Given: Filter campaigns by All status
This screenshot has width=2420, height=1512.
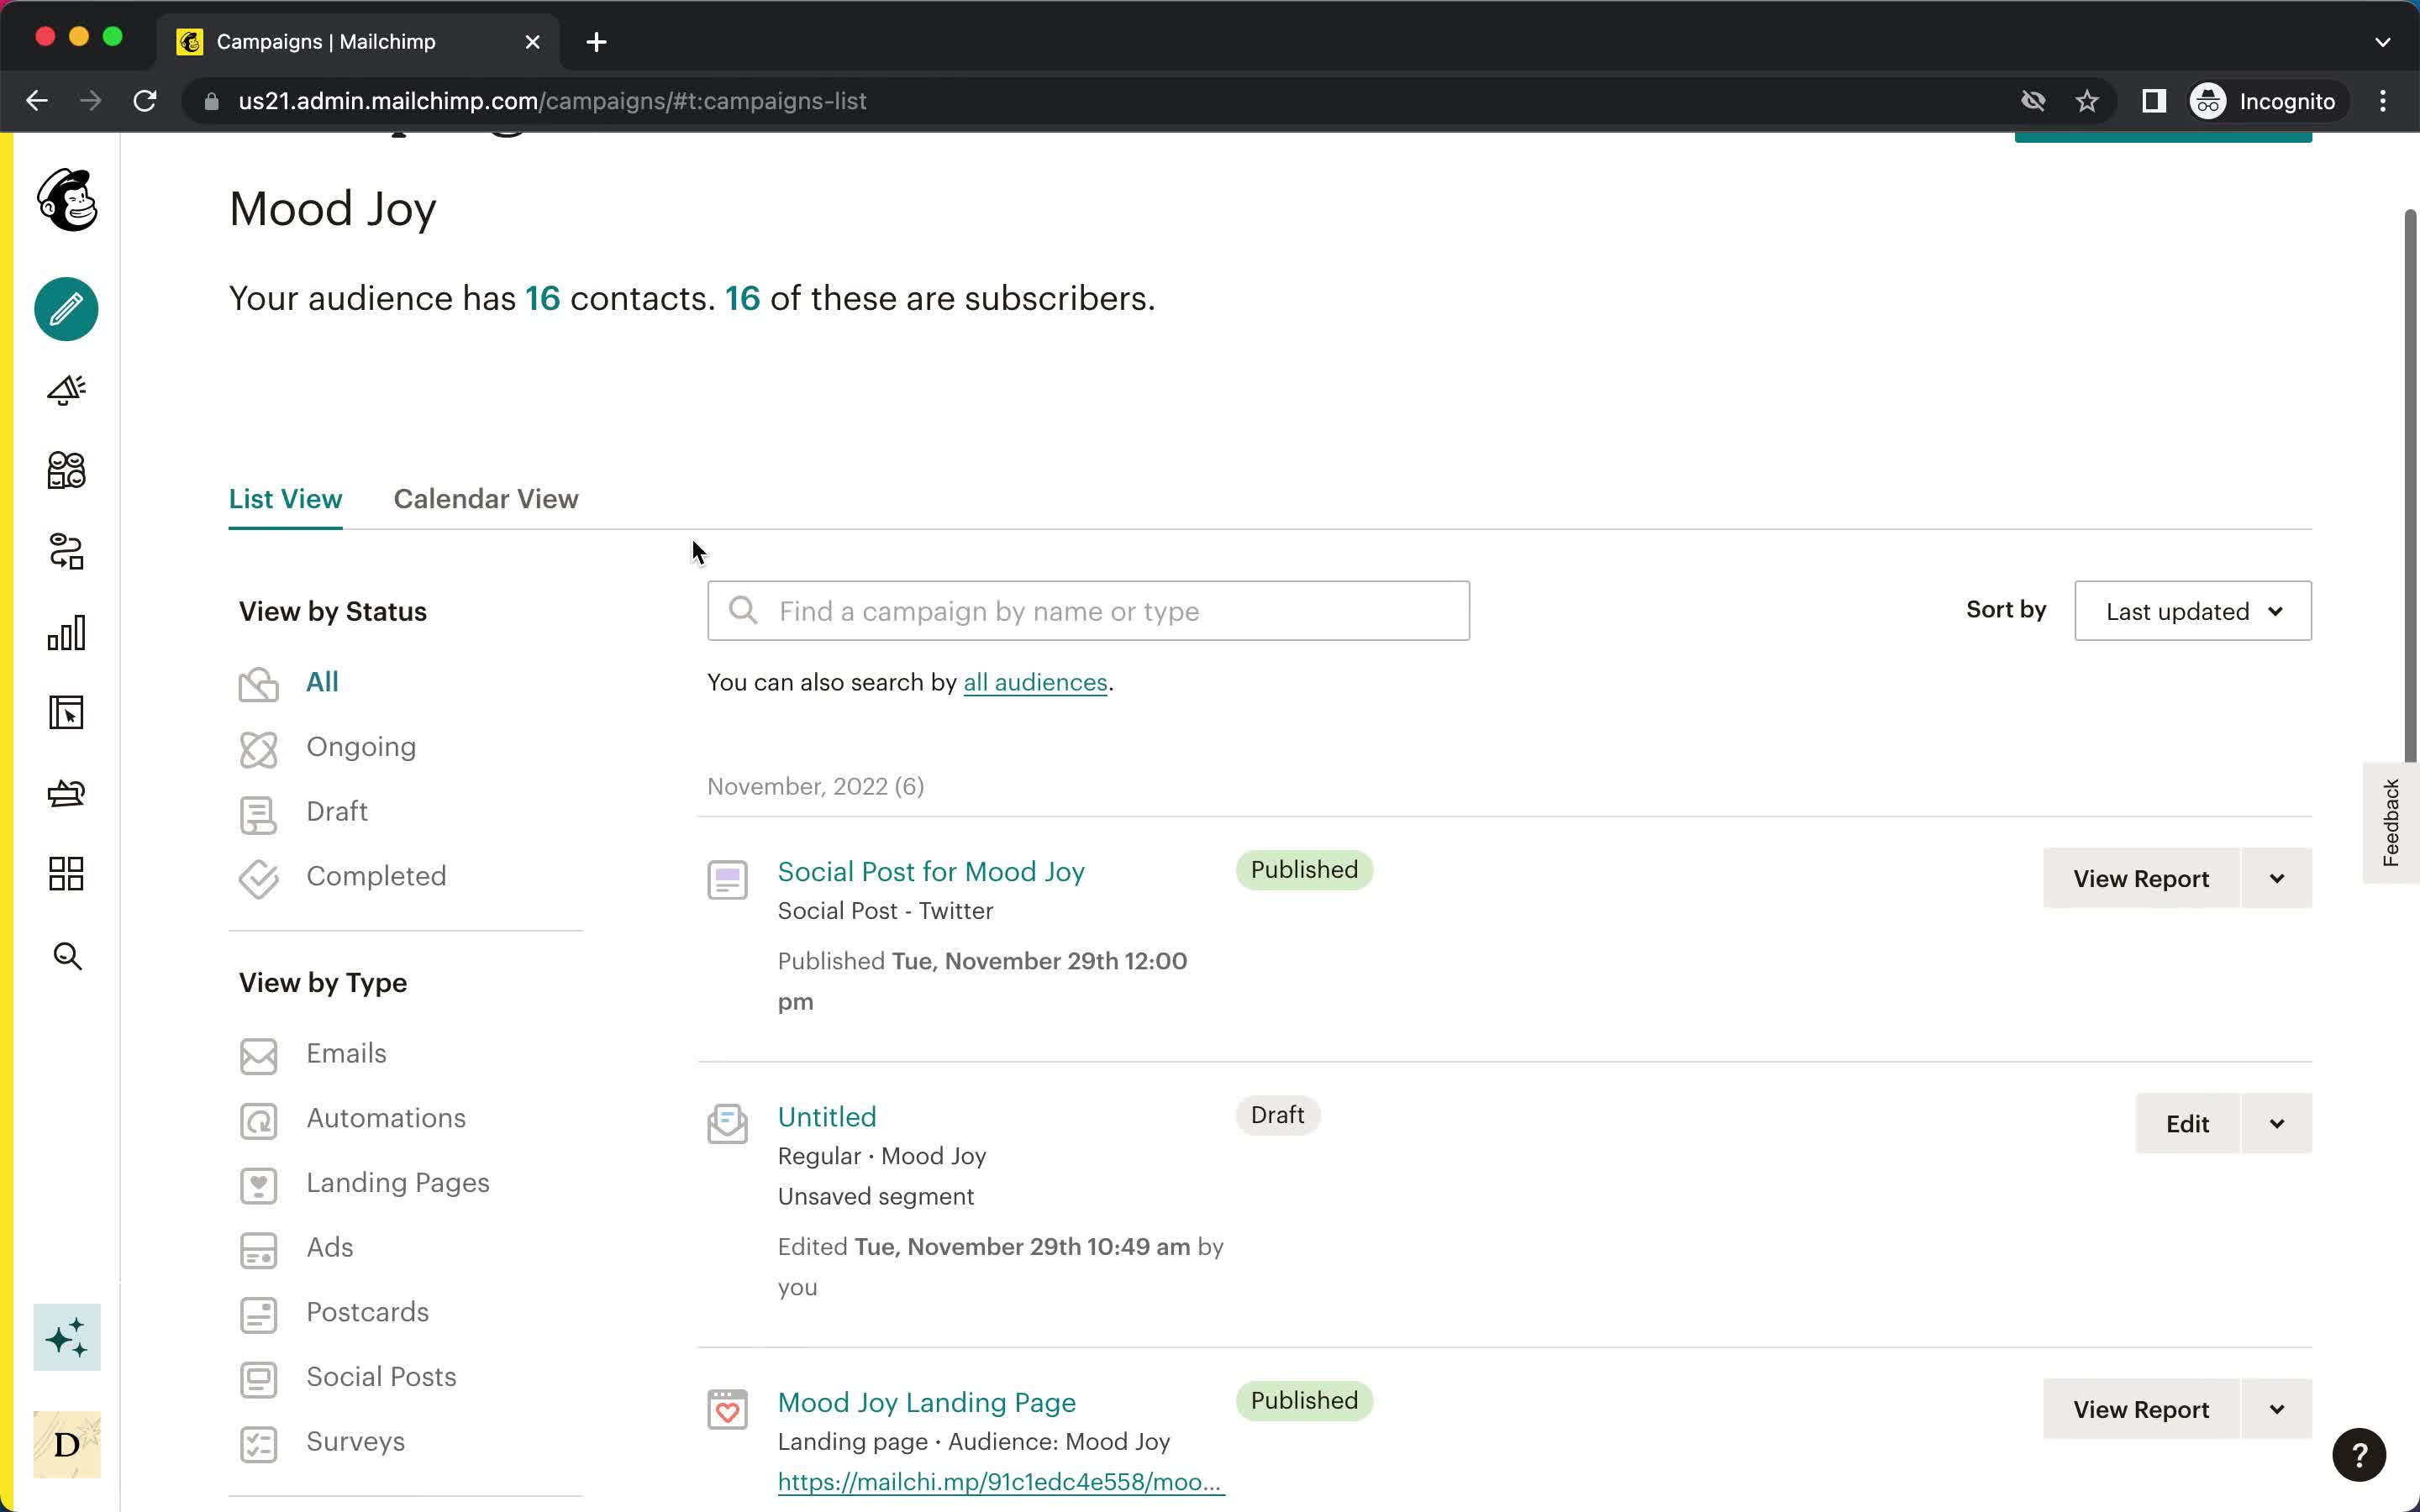Looking at the screenshot, I should (322, 682).
